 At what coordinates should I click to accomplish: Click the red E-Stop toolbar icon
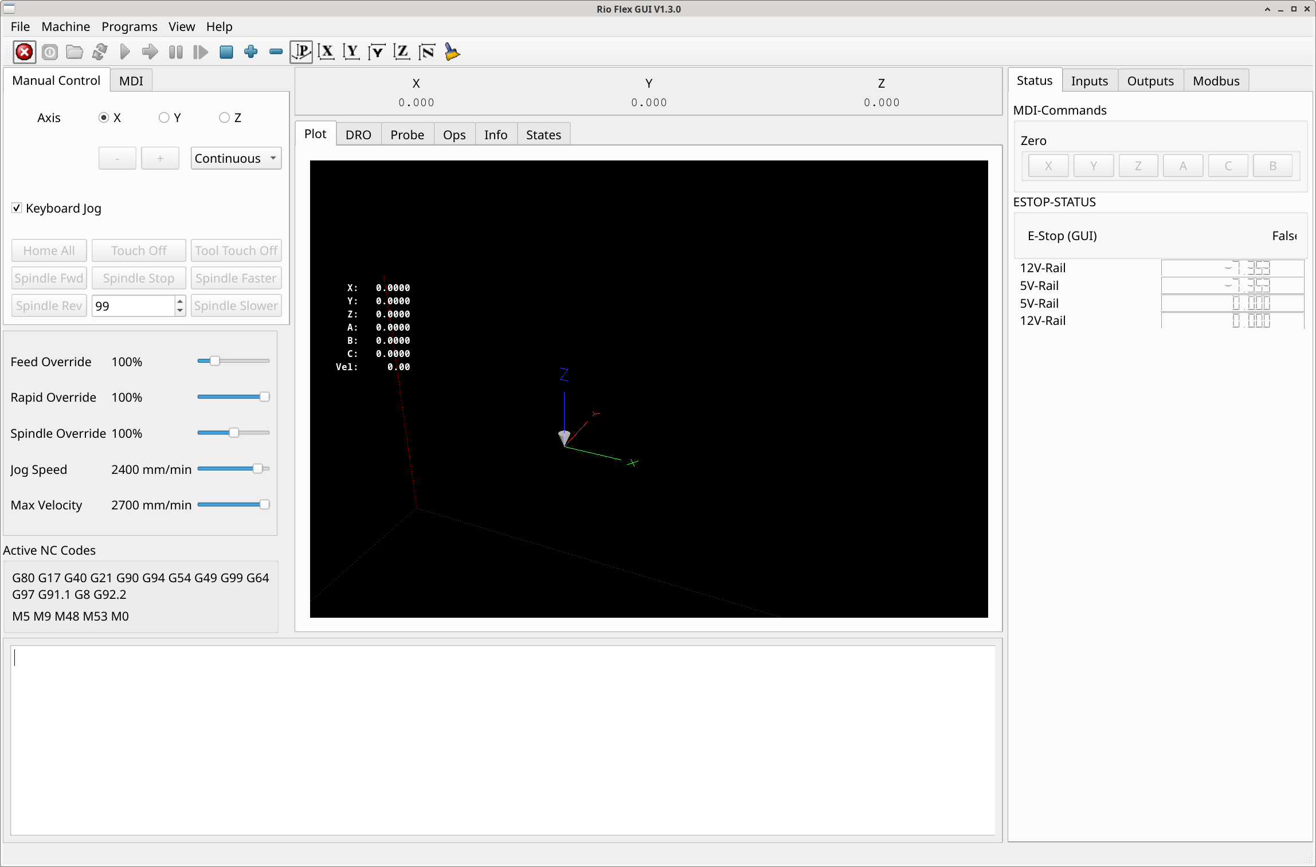[x=24, y=52]
